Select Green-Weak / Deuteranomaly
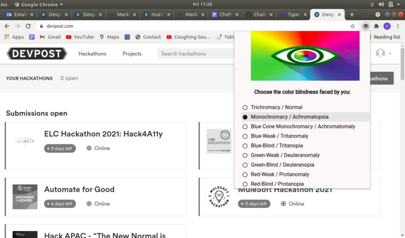Image resolution: width=405 pixels, height=238 pixels. [x=245, y=155]
